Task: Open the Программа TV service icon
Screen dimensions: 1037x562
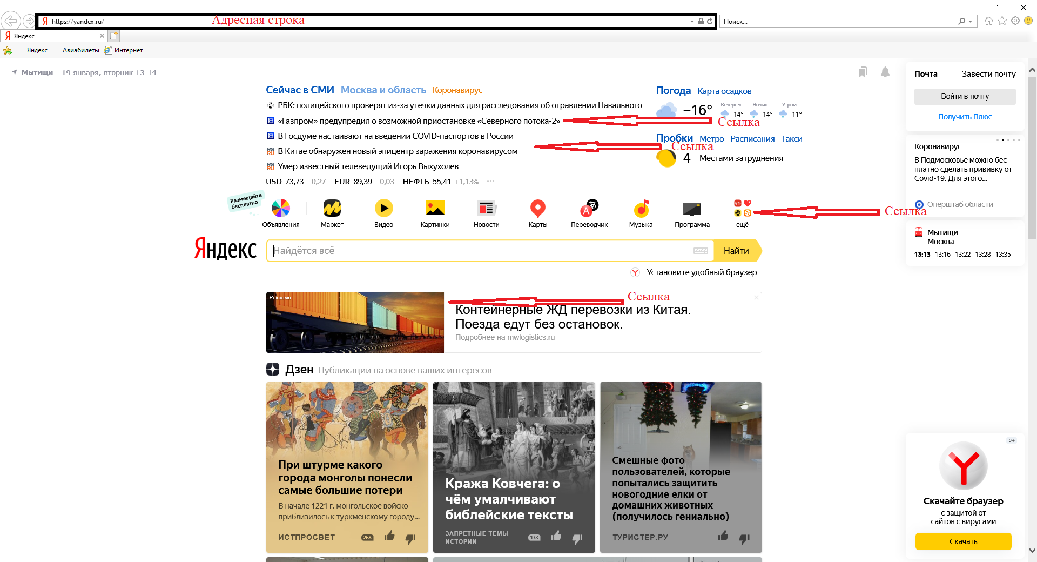Action: [692, 209]
